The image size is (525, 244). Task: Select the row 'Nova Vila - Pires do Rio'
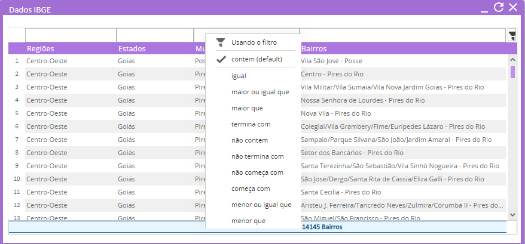pyautogui.click(x=336, y=113)
